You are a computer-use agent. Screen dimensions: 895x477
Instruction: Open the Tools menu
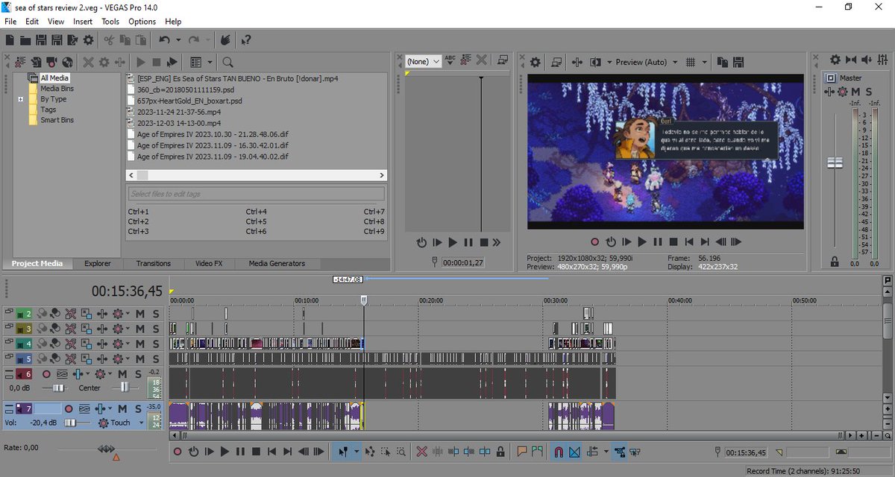tap(110, 22)
